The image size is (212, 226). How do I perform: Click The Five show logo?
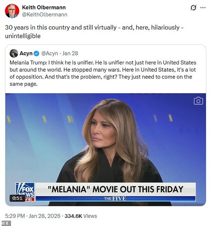tap(115, 199)
